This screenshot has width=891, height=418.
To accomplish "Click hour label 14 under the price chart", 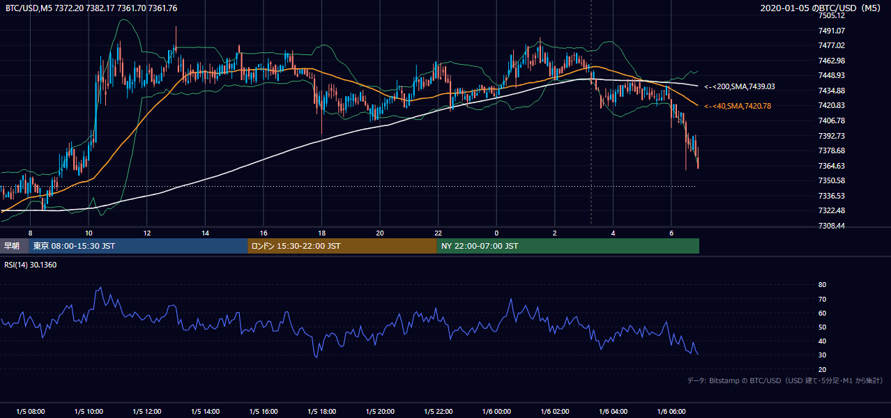I will 205,232.
